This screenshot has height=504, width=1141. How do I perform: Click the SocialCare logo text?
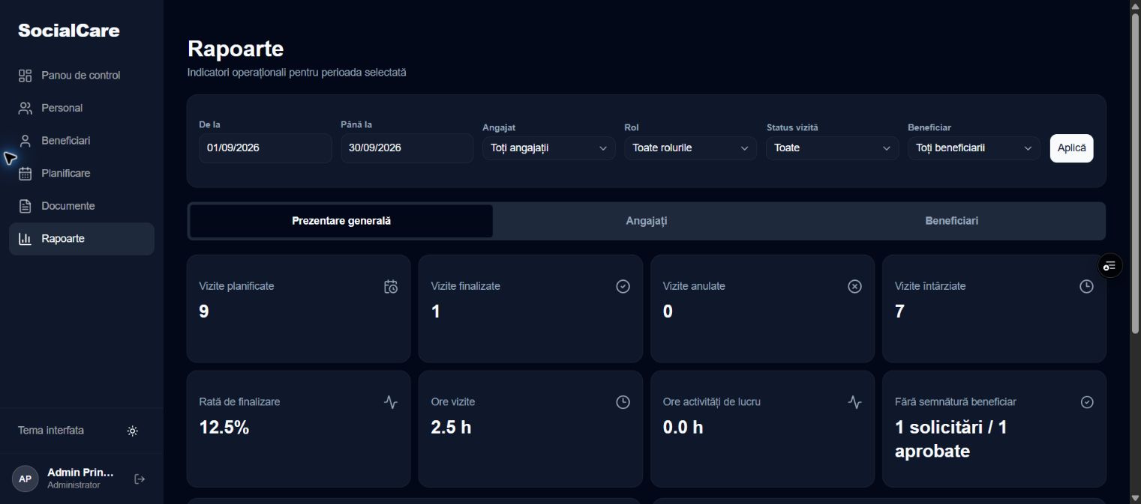tap(69, 31)
